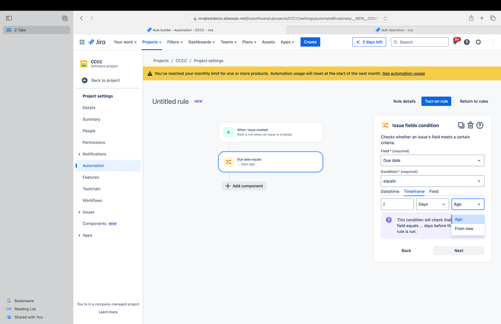Click the Safari address bar

click(286, 19)
